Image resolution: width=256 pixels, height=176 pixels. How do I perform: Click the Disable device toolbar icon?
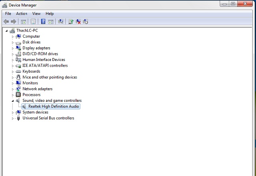tap(86, 21)
